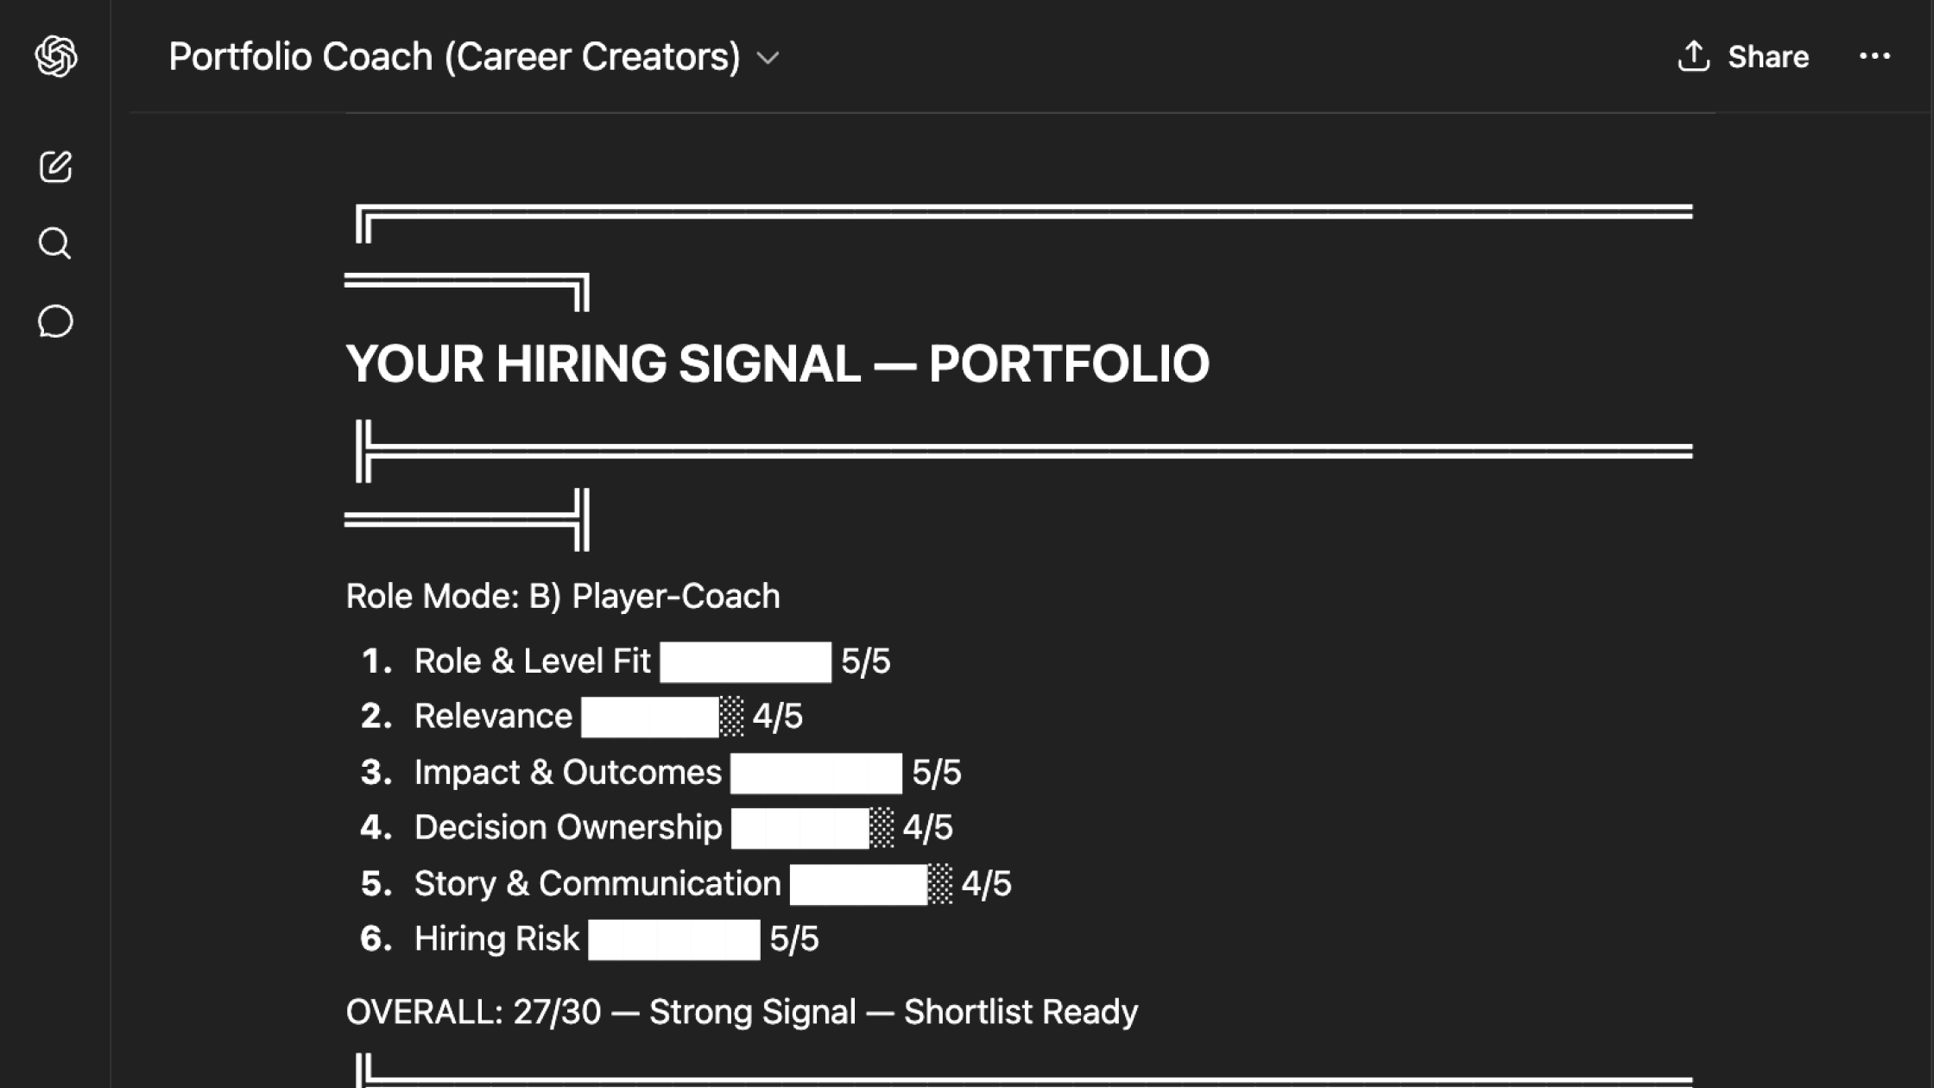Open the chats speech bubble icon

(x=55, y=321)
